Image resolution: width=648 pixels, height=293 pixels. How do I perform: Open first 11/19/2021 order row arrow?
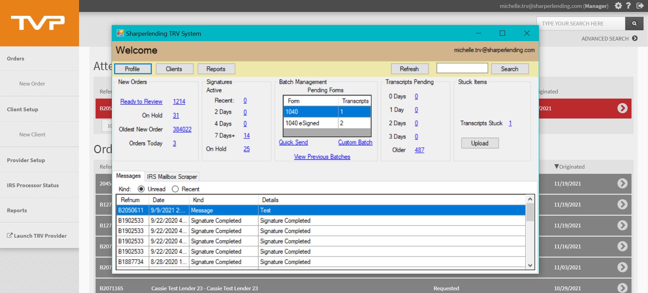[622, 183]
